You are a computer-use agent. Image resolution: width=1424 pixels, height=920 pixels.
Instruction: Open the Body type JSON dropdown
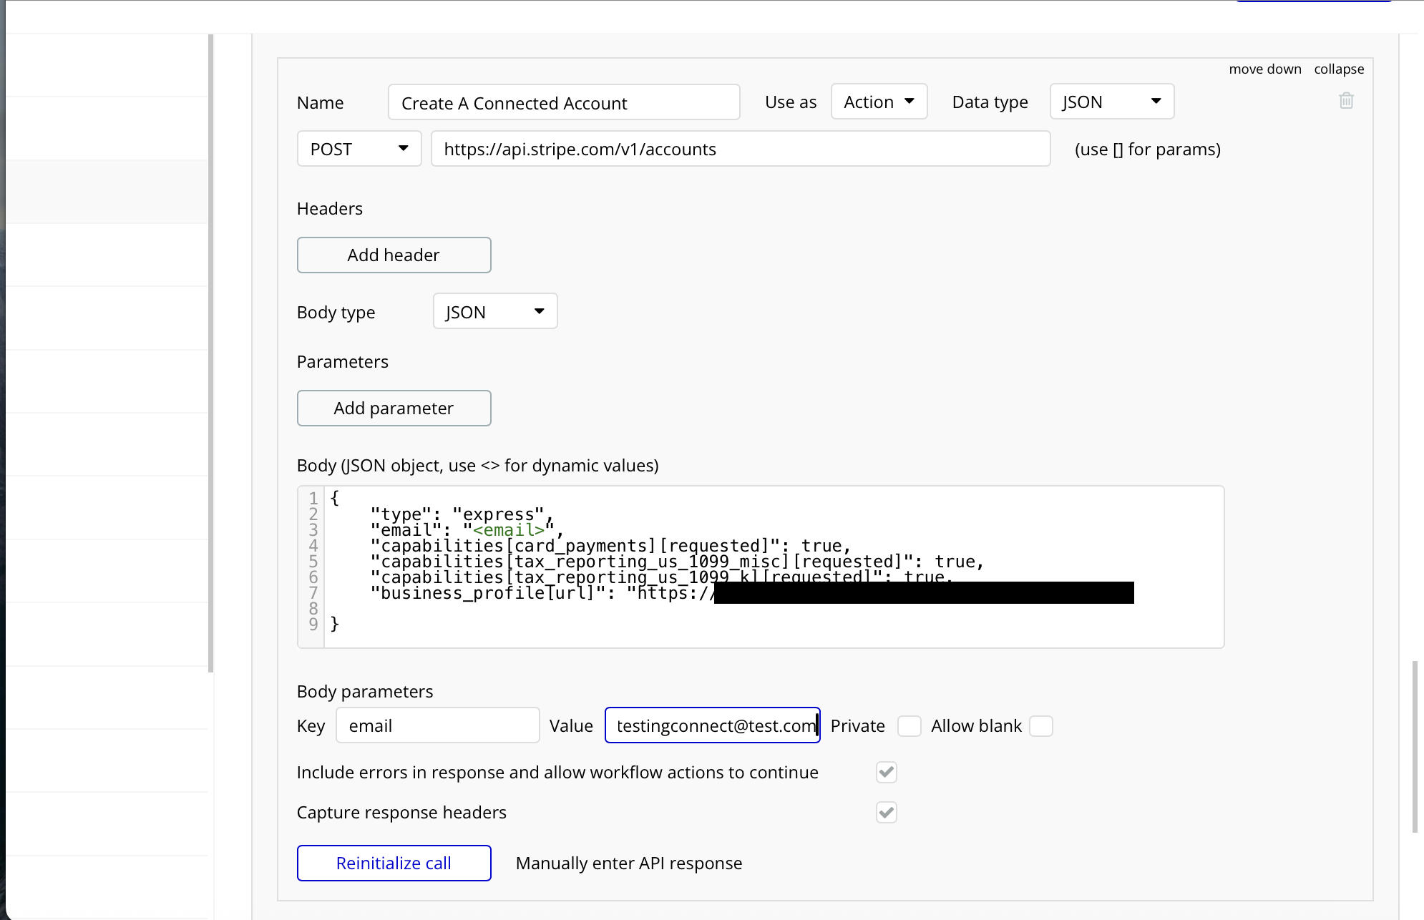(494, 312)
